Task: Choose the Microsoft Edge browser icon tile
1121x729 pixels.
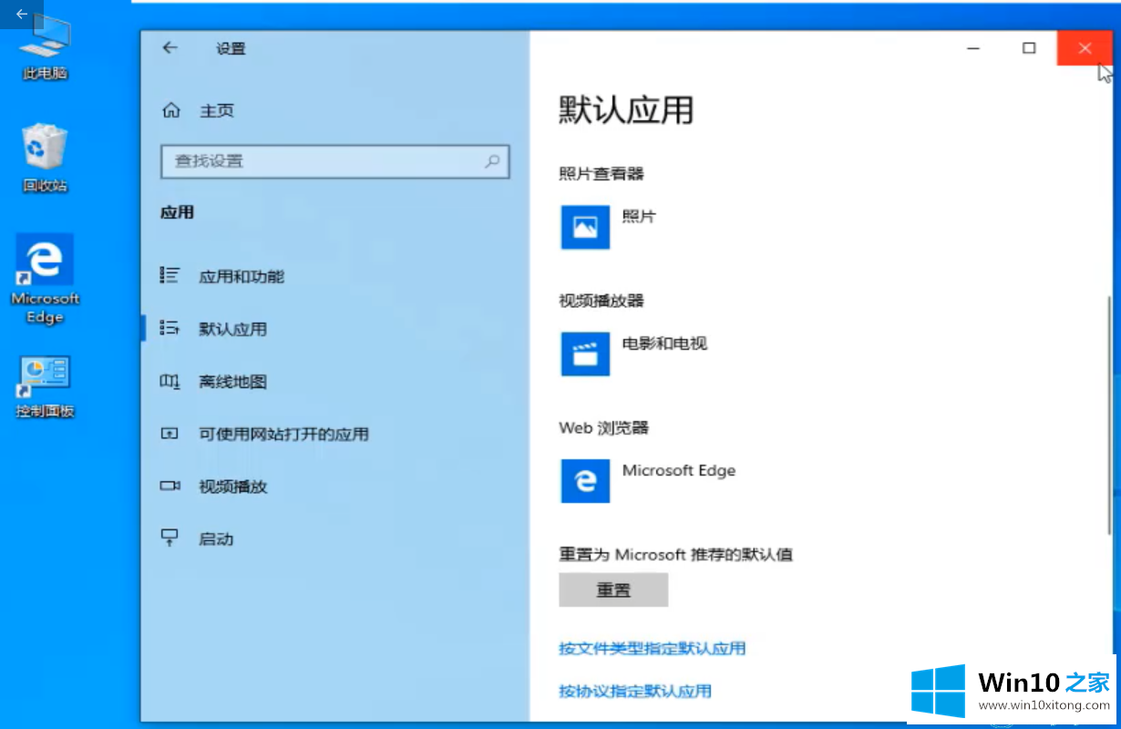Action: [585, 479]
